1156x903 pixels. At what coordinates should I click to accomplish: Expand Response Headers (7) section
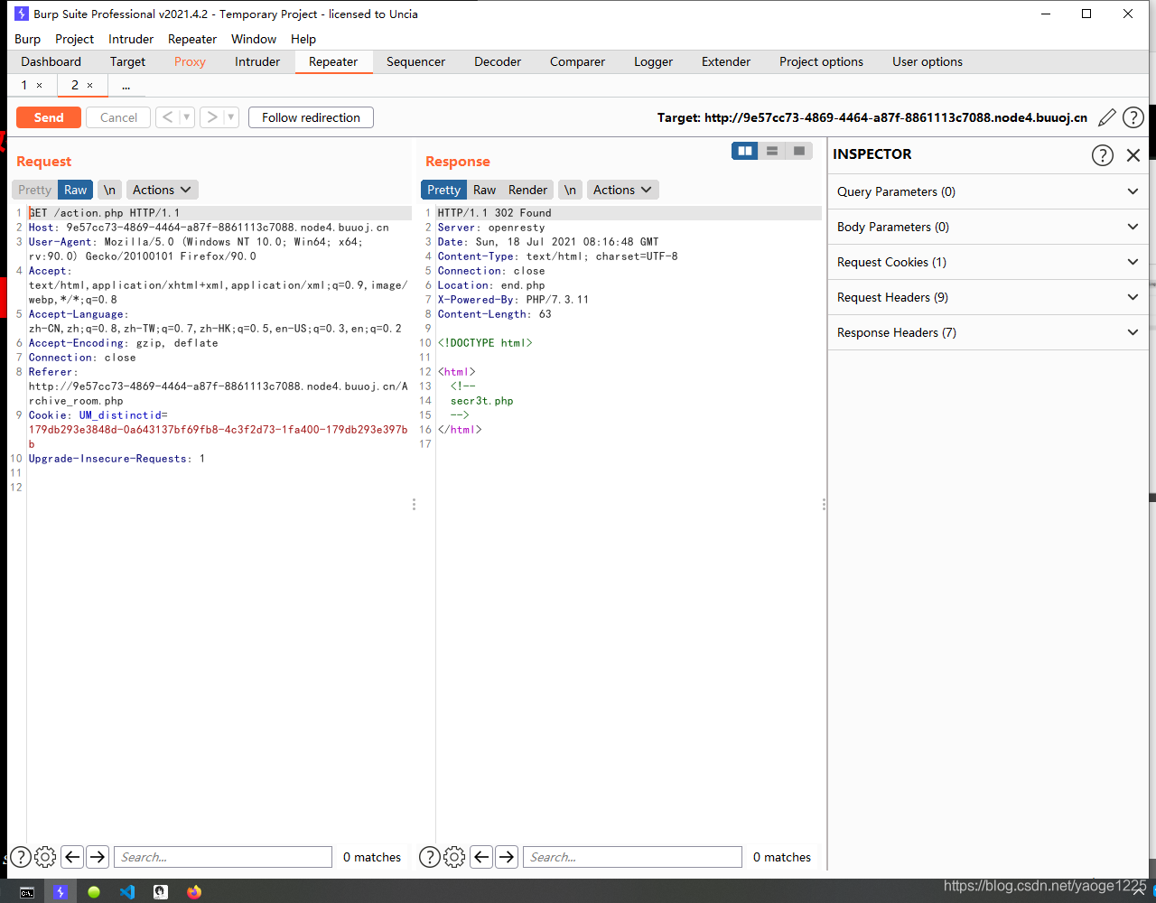click(x=988, y=332)
